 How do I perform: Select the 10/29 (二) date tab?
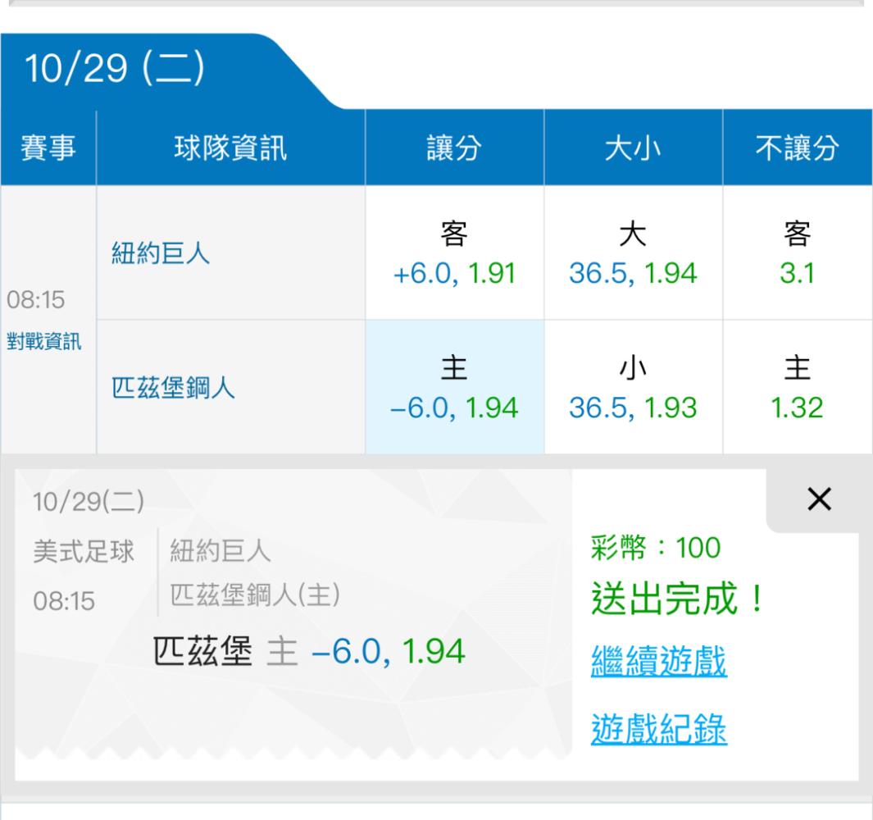point(116,69)
